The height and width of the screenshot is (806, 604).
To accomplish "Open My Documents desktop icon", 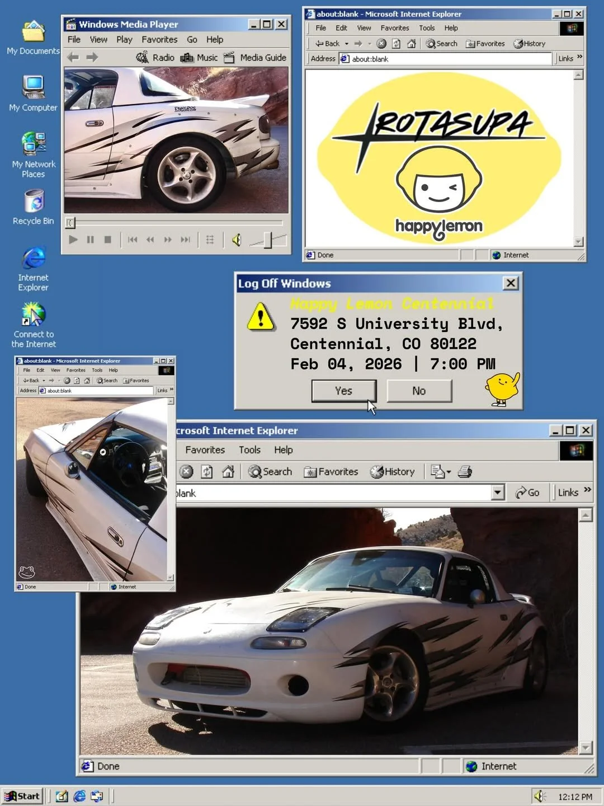I will (x=33, y=38).
